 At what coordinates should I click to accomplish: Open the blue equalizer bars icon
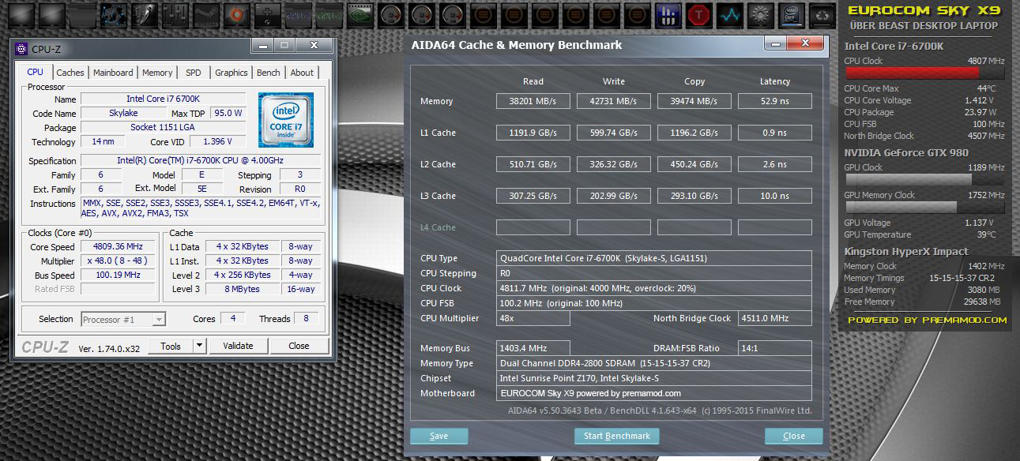668,13
